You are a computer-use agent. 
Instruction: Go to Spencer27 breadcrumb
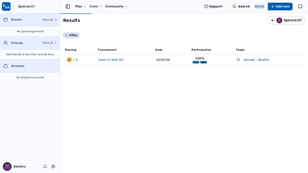[26, 7]
